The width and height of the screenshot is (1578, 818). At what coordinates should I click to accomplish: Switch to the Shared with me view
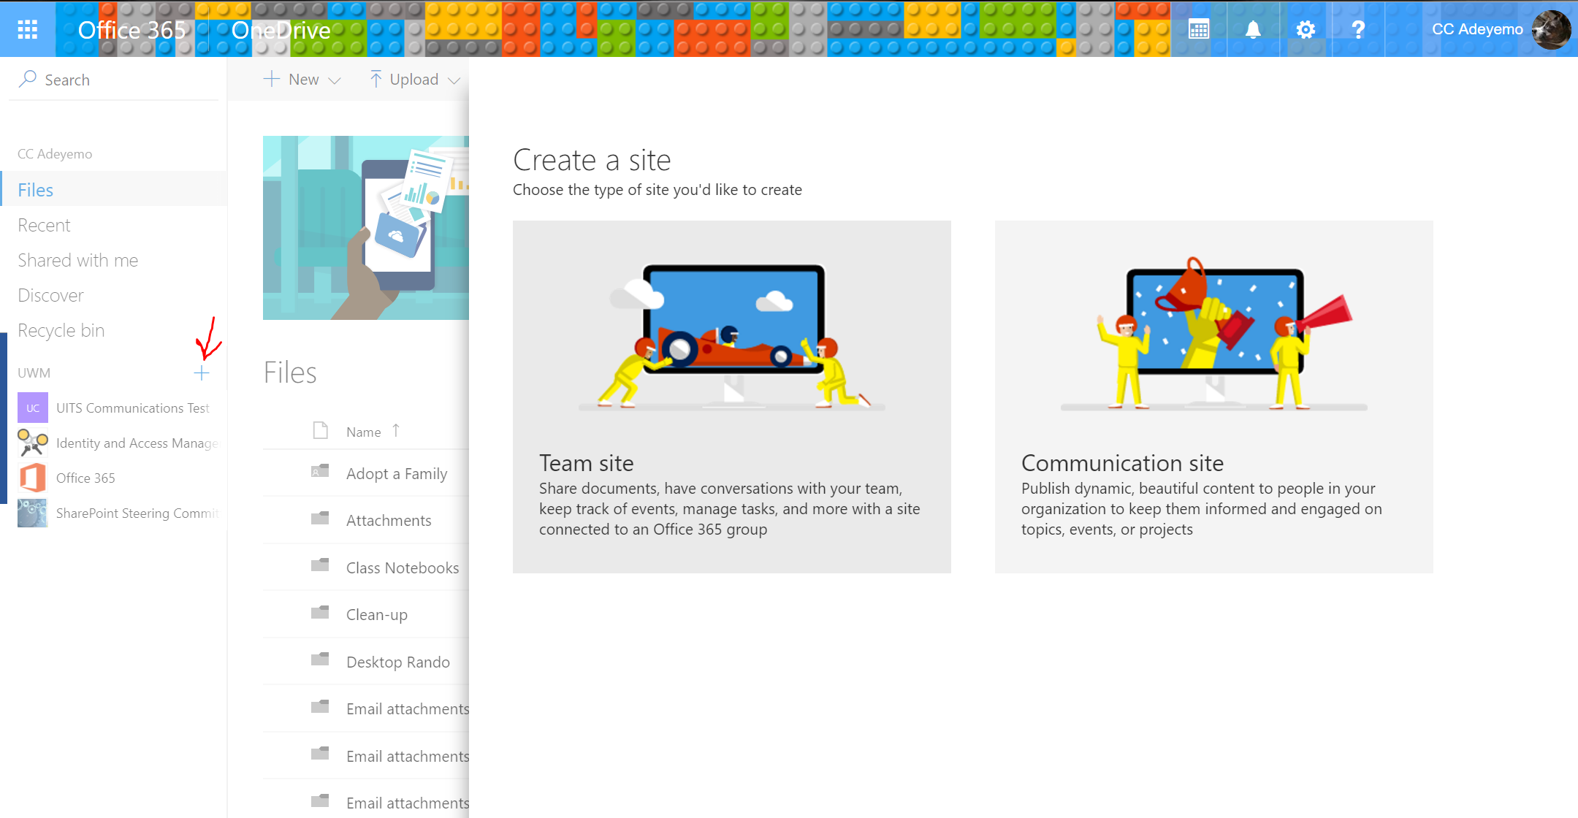point(77,259)
